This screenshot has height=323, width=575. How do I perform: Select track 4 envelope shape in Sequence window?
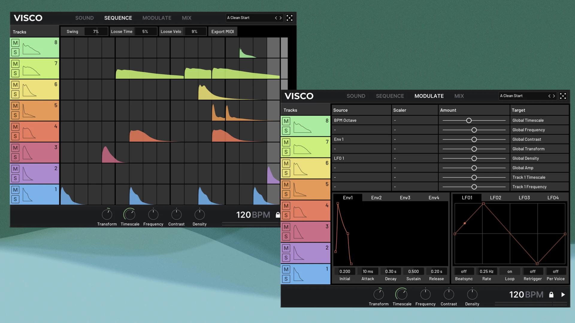(29, 132)
